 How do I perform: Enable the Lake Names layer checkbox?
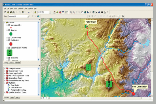click(x=9, y=38)
